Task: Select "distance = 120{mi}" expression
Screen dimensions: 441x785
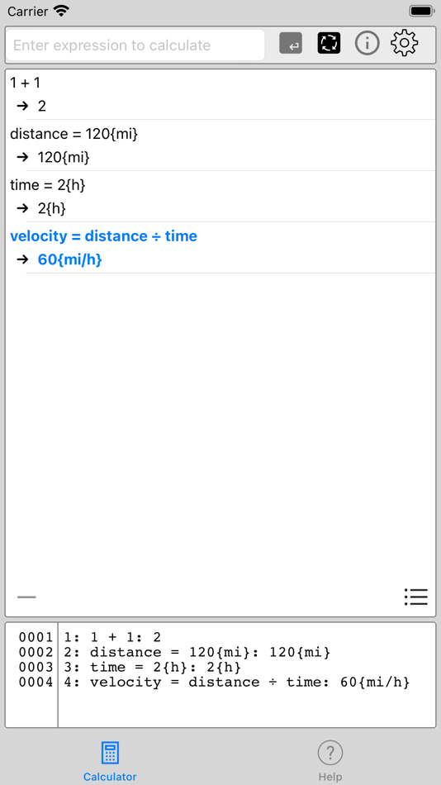Action: 73,134
